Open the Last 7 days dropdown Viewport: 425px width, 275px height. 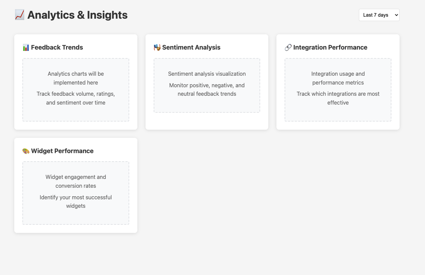click(379, 15)
